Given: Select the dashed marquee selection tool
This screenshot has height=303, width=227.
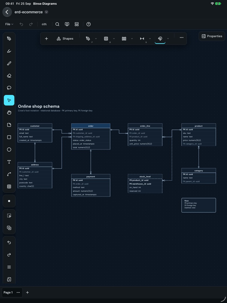Looking at the screenshot, I should (9, 216).
